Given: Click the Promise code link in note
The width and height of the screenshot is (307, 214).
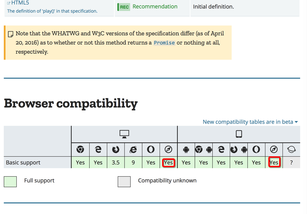Looking at the screenshot, I should point(164,43).
